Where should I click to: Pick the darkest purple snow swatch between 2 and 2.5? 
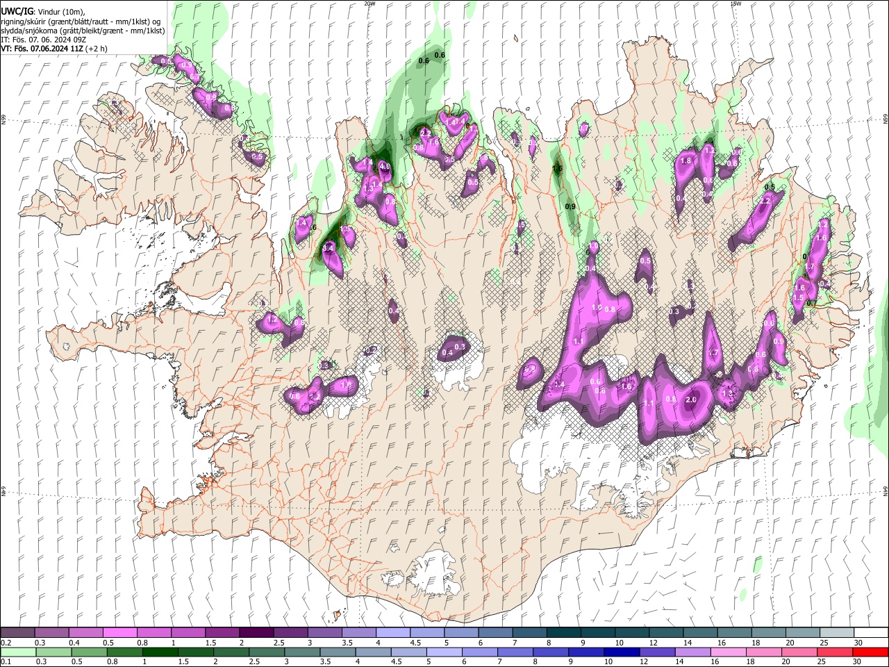coord(256,632)
